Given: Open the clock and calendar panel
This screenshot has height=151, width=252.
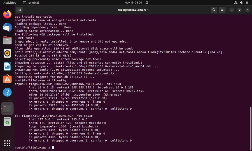Looking at the screenshot, I should [x=133, y=3].
